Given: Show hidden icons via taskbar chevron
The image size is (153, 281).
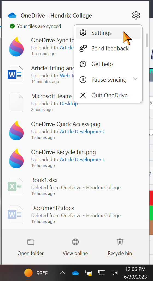Looking at the screenshot, I should pos(62,273).
